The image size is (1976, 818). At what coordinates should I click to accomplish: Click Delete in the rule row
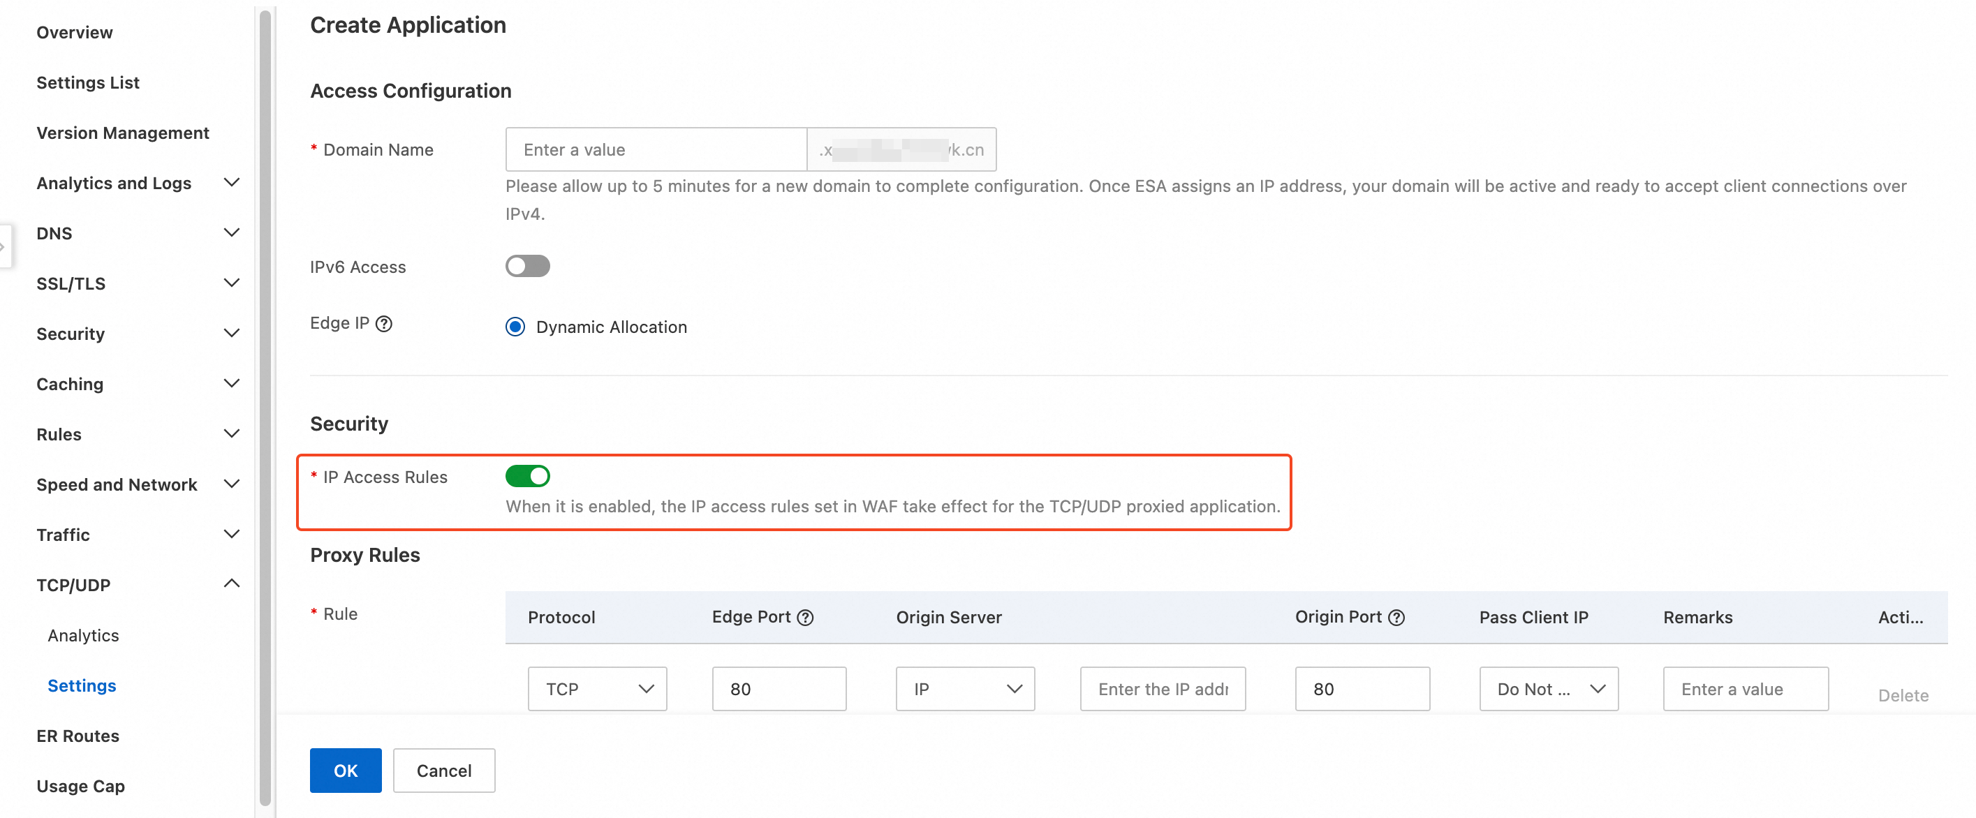coord(1903,695)
